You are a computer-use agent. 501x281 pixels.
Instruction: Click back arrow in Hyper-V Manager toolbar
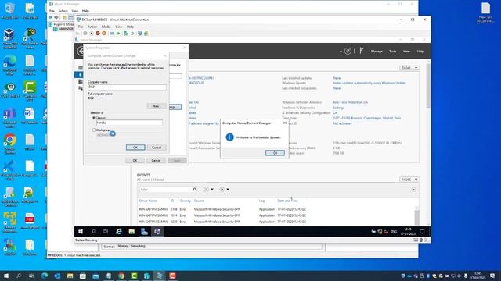(x=50, y=17)
